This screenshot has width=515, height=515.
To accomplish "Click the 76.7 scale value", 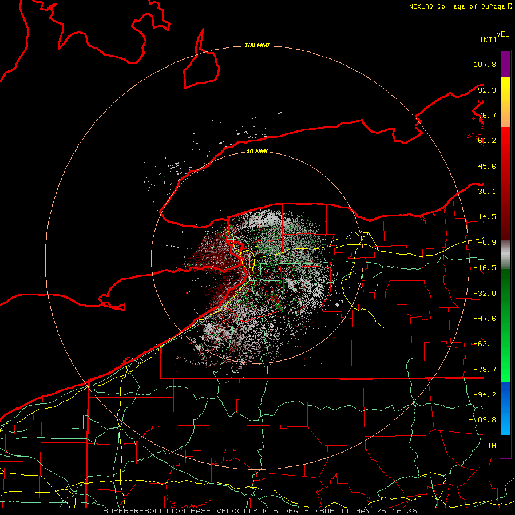I will pos(487,115).
